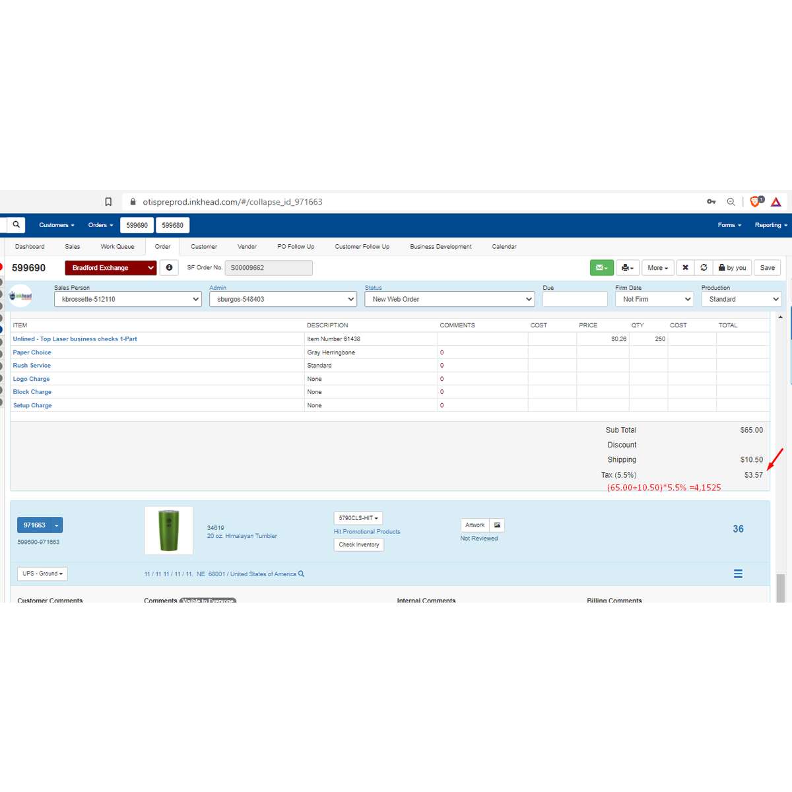Click the Check Inventory button
792x792 pixels.
[x=358, y=545]
